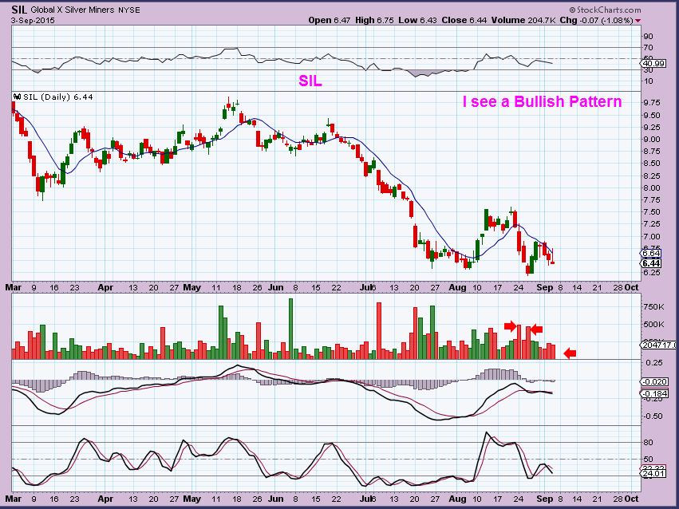Click the red down-triangle beside the Chg value
The height and width of the screenshot is (509, 679).
coord(638,20)
